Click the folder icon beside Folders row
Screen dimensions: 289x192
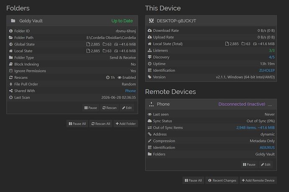pyautogui.click(x=150, y=154)
